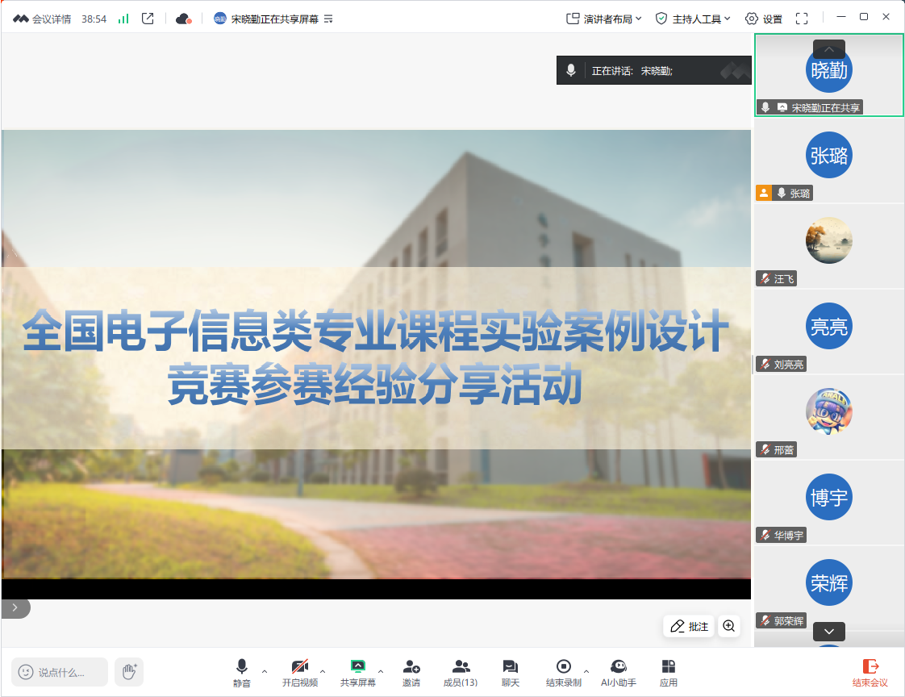Expand the host tools (主持人工具) dropdown

pyautogui.click(x=693, y=19)
